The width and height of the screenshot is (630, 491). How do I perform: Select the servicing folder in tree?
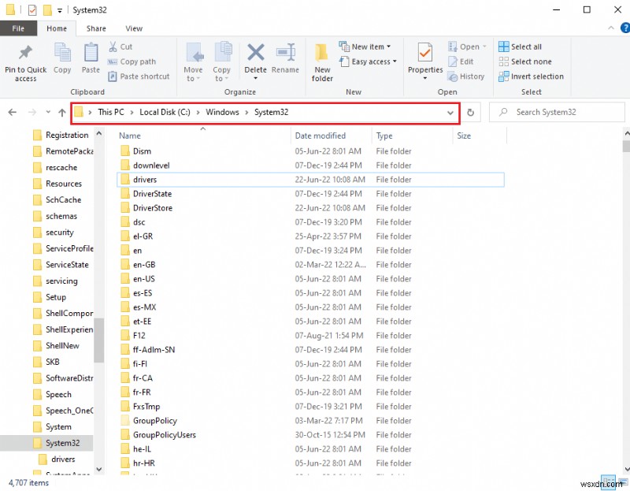click(61, 281)
